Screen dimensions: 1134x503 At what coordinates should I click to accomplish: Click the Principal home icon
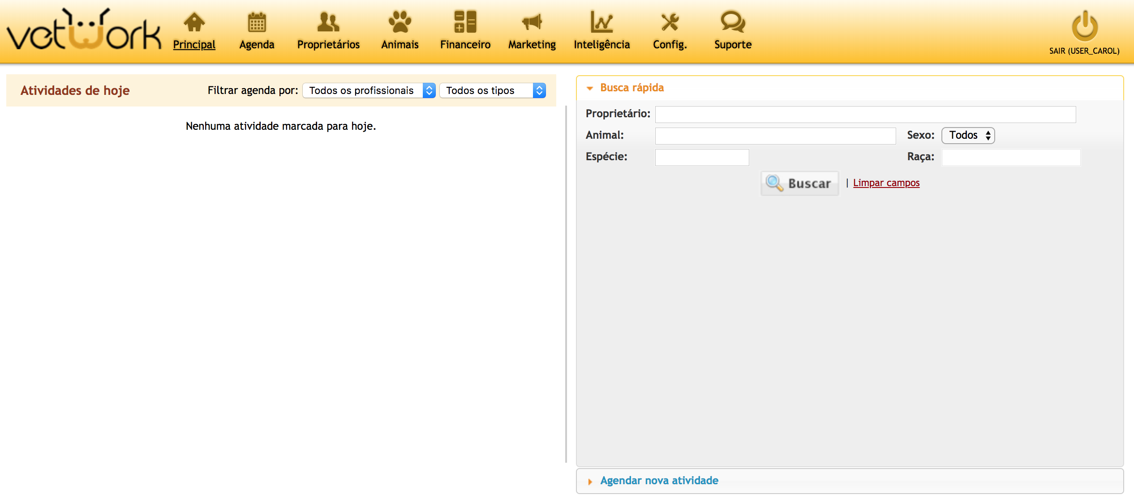194,22
